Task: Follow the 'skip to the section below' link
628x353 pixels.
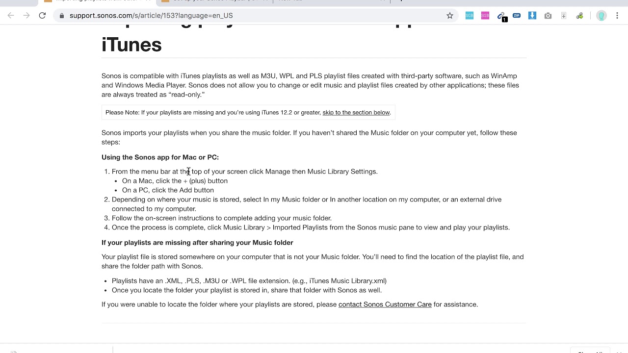Action: click(356, 112)
